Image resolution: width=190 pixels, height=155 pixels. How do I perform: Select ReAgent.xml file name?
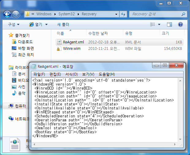tap(74, 42)
